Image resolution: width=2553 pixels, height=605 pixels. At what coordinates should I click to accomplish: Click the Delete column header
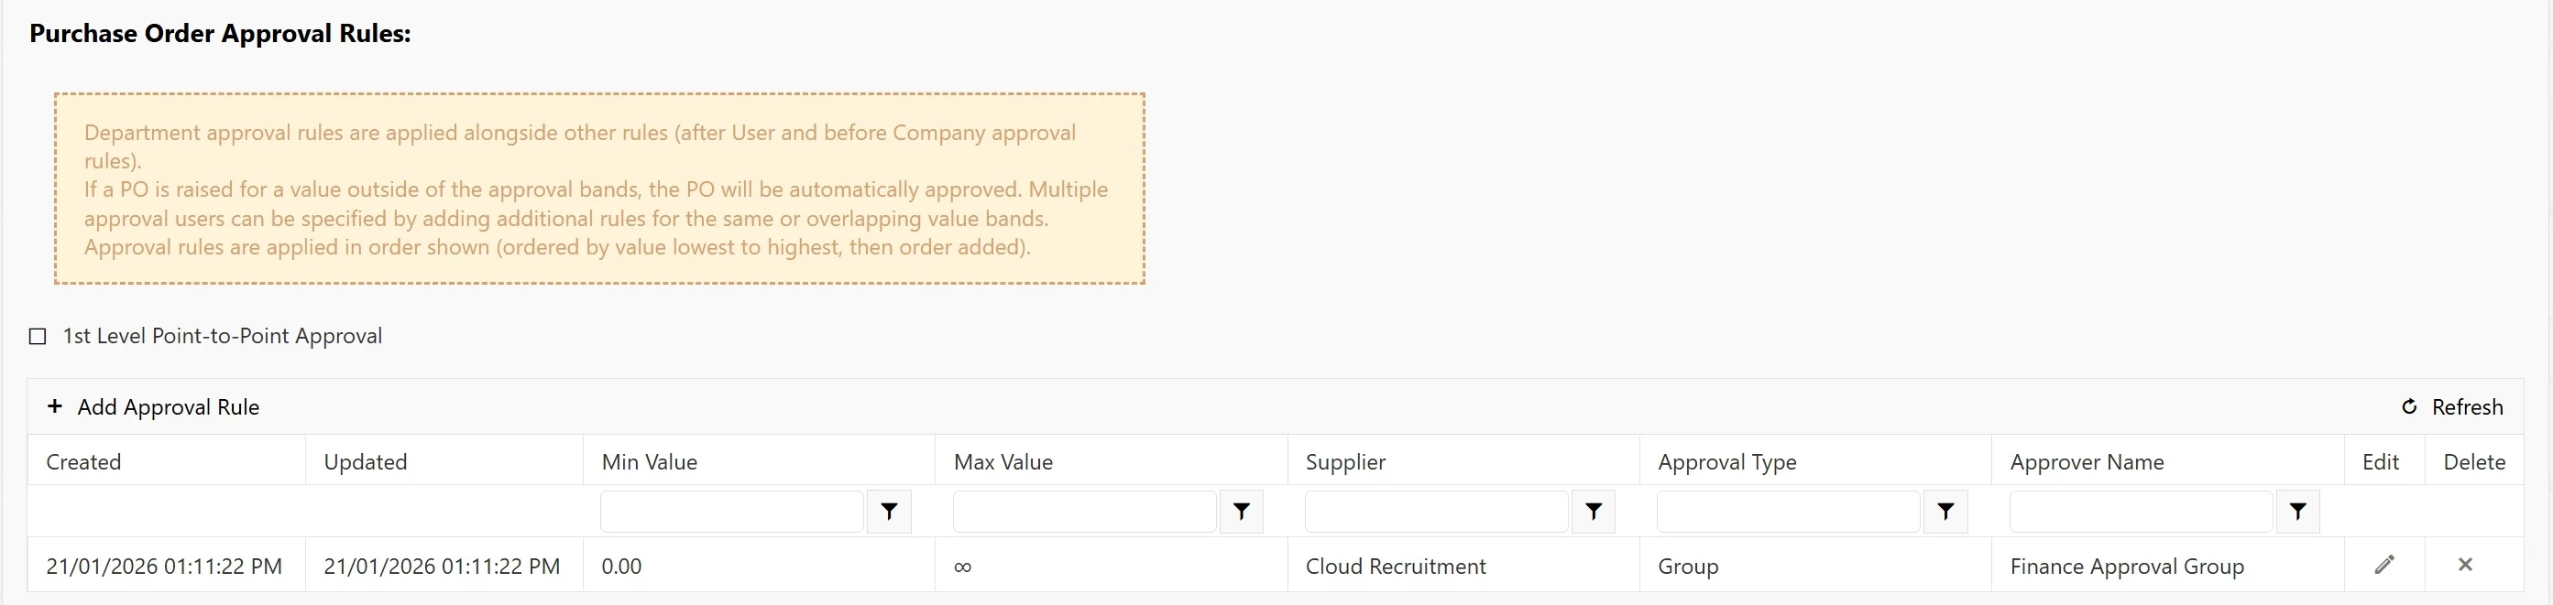pos(2473,461)
